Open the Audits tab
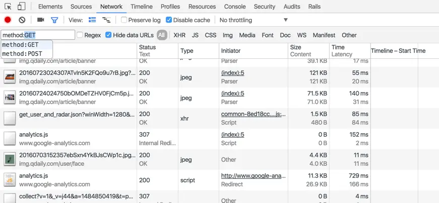This screenshot has height=203, width=439. click(x=292, y=7)
